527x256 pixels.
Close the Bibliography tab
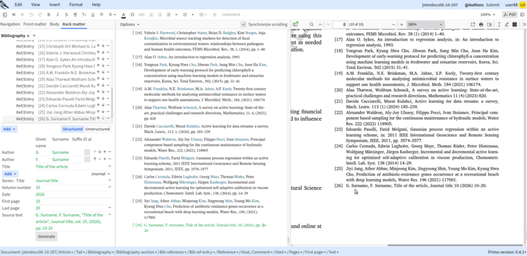coord(28,36)
